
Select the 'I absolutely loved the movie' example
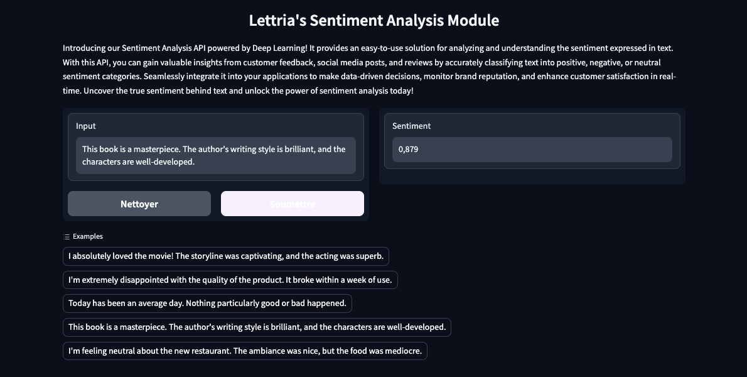[226, 256]
